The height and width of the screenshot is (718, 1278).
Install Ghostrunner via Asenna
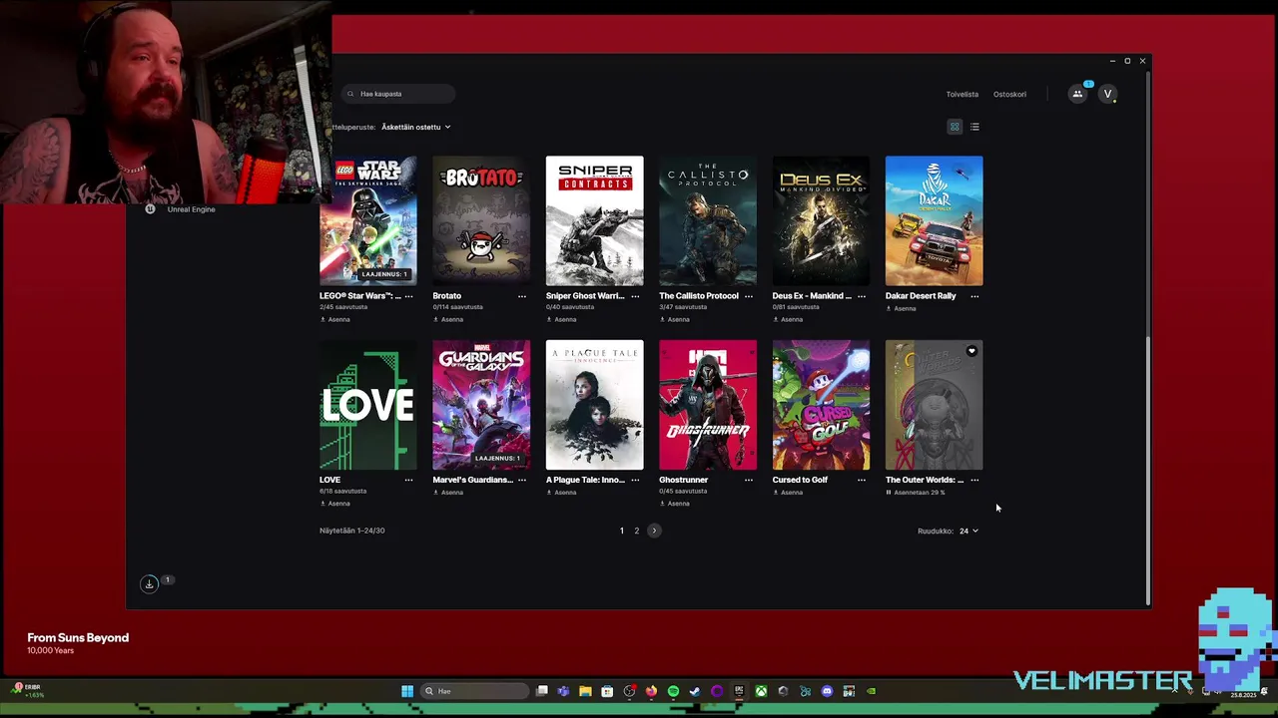(674, 503)
